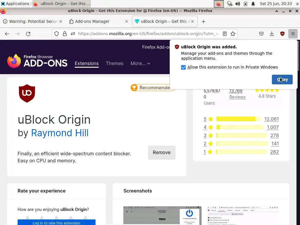Click the uBlock Origin shield logo
Viewport: 300px width, 225px height.
(x=27, y=93)
